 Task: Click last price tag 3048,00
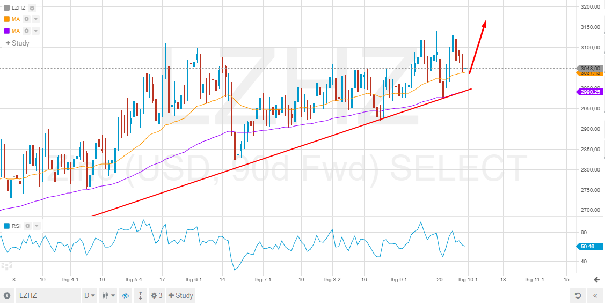pos(589,68)
